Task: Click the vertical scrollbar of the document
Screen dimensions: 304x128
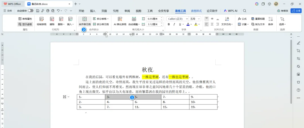Action: pos(291,71)
